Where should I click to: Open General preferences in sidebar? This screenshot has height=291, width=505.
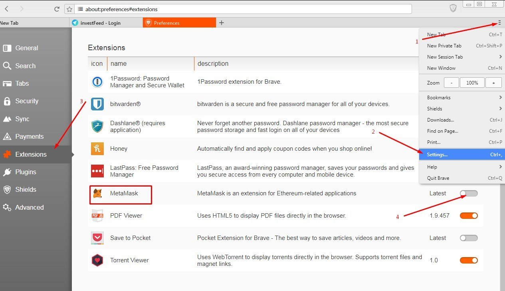[36, 48]
